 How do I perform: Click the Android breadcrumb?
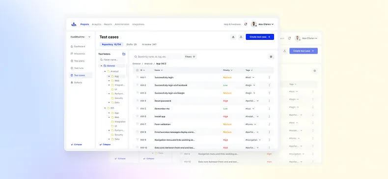point(148,64)
